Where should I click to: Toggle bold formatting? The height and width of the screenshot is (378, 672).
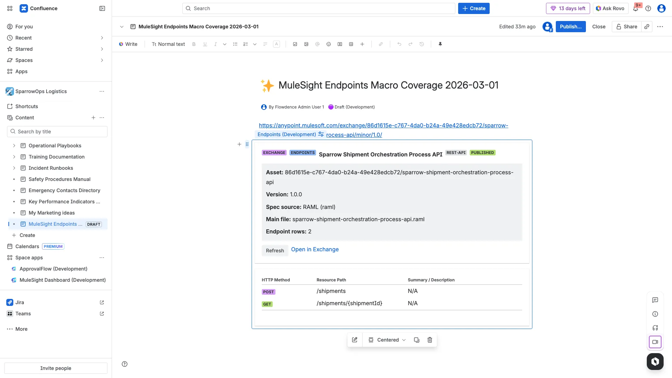click(x=194, y=44)
